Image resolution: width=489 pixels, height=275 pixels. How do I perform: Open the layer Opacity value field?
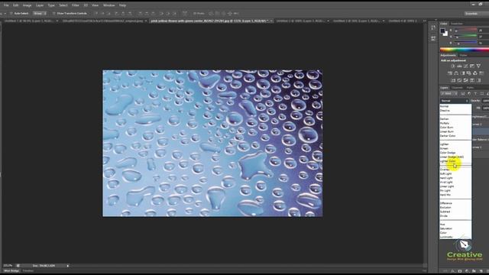pos(486,101)
